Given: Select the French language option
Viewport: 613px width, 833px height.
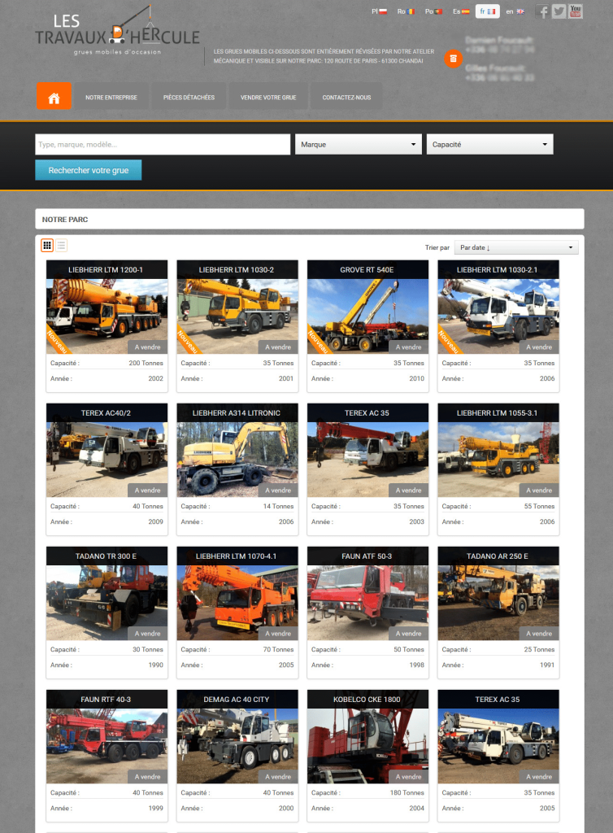Looking at the screenshot, I should click(x=487, y=11).
